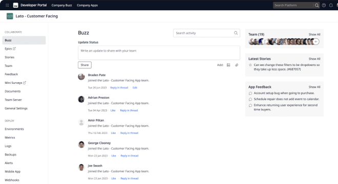Open George Clooney's avatar

pyautogui.click(x=81, y=145)
